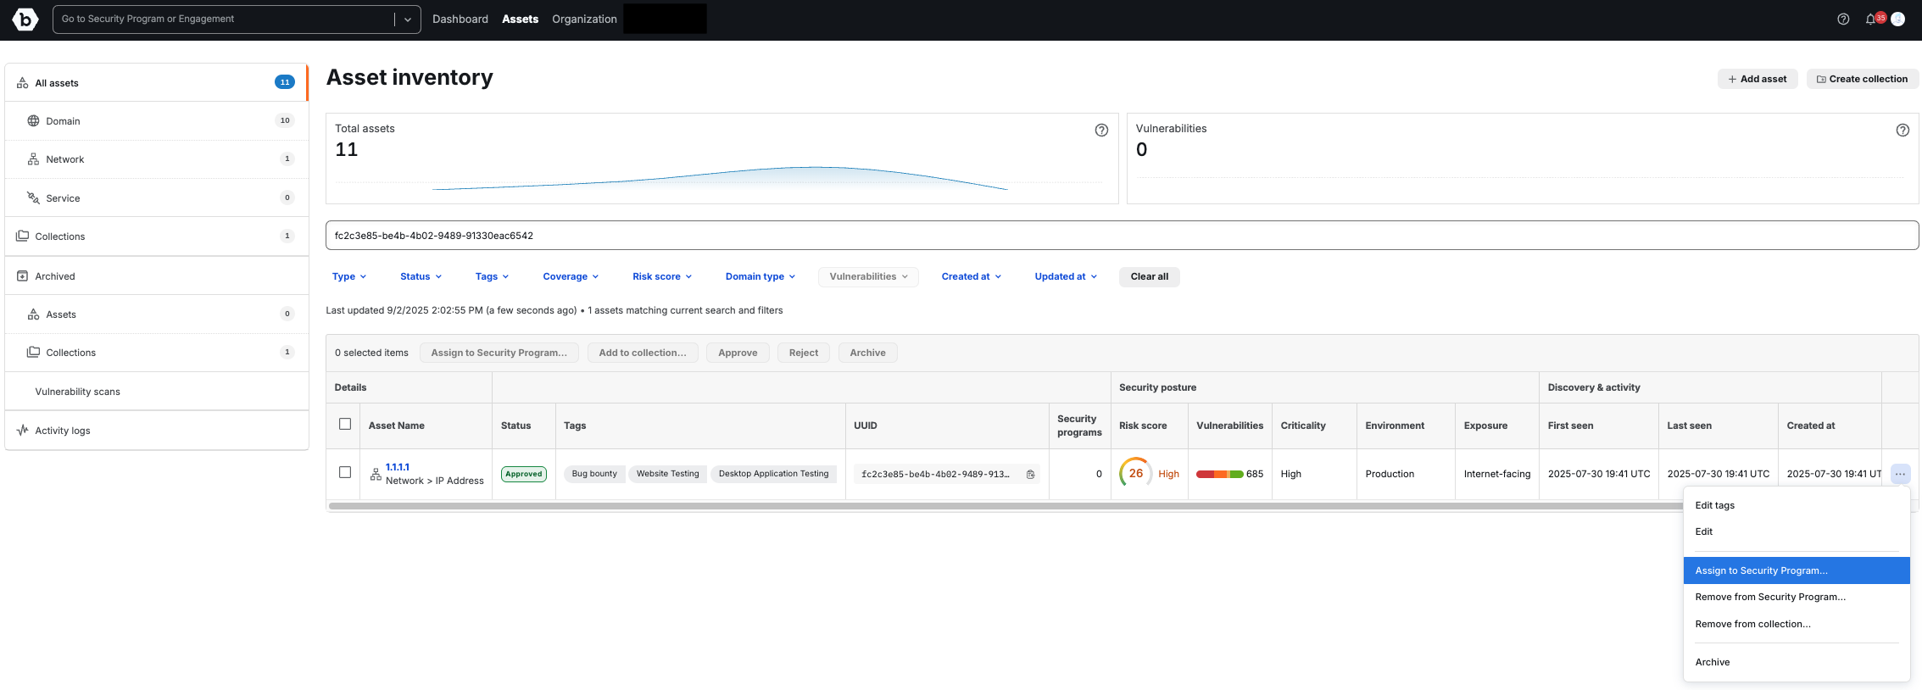Click the Approved status badge
Image resolution: width=1922 pixels, height=690 pixels.
coord(524,474)
